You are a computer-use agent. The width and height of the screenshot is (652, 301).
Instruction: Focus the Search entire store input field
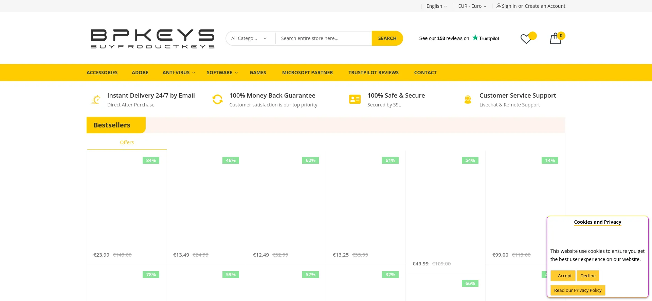tap(324, 38)
